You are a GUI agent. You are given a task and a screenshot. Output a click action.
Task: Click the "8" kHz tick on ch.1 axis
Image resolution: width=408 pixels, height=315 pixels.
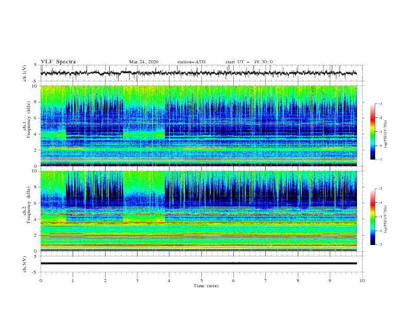tap(36, 102)
